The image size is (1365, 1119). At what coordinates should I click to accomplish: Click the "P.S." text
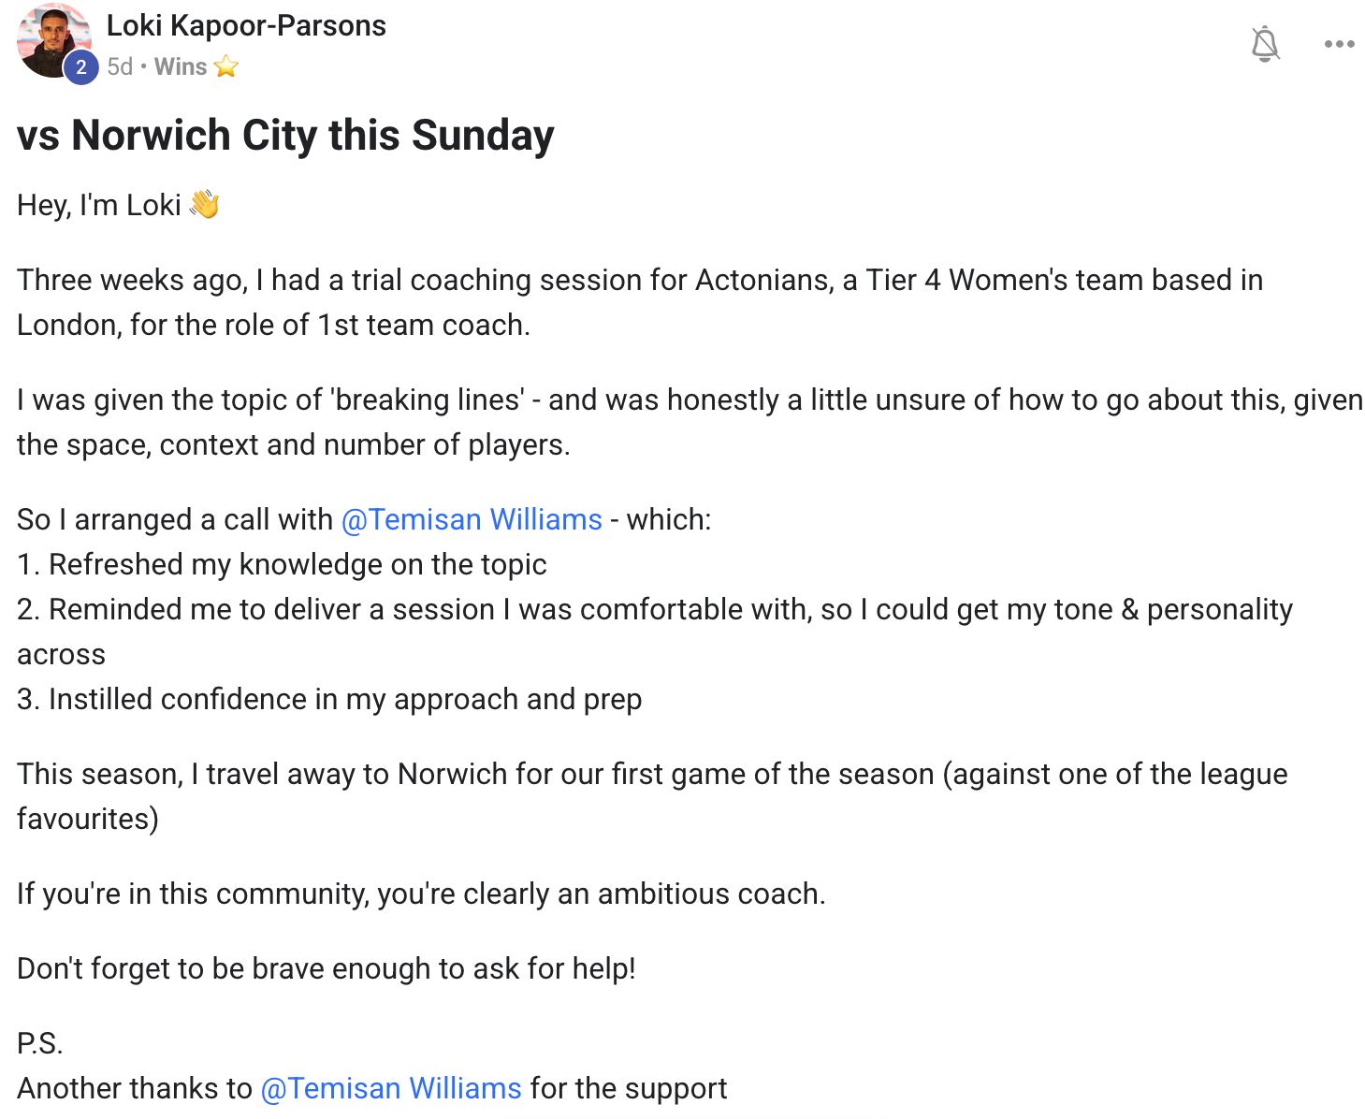pyautogui.click(x=39, y=1043)
